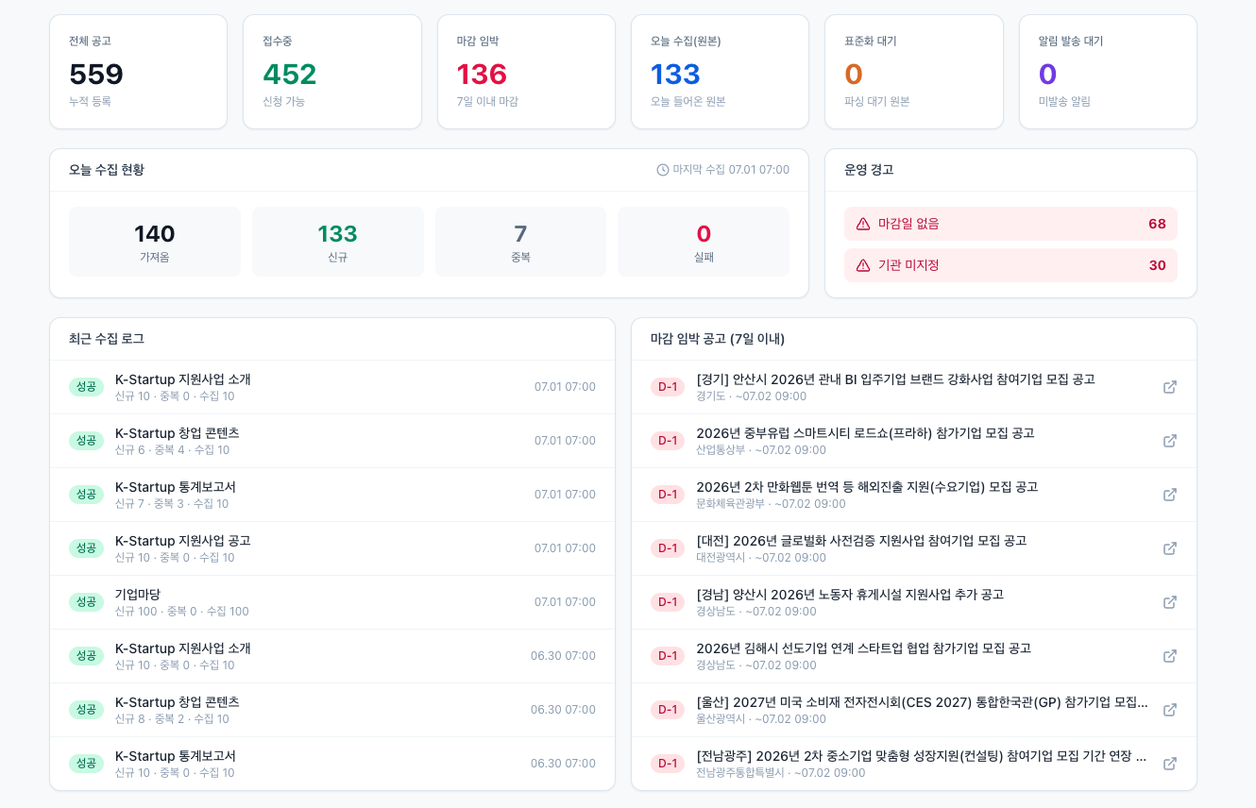Open external link for 울산 CES 2027 공고
This screenshot has height=808, width=1256.
click(1169, 710)
